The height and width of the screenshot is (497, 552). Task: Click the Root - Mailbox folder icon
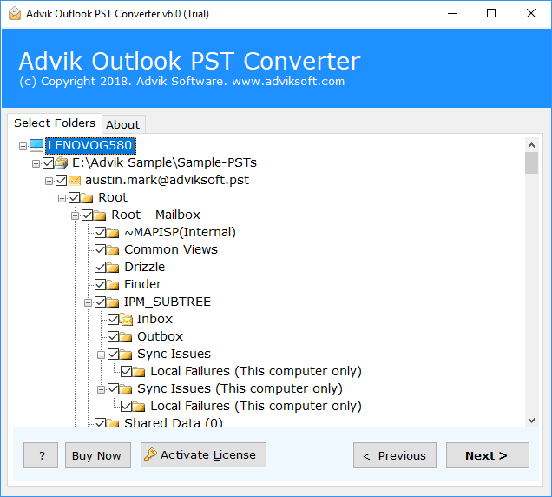click(x=100, y=215)
